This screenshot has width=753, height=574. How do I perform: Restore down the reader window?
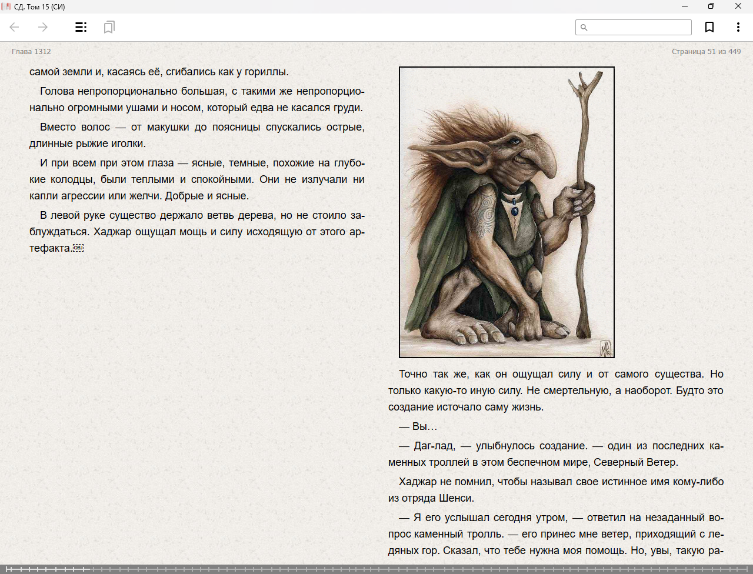[x=711, y=6]
